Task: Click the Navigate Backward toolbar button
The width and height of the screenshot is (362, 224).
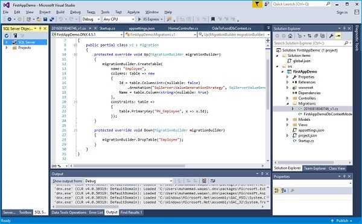Action: 10,19
